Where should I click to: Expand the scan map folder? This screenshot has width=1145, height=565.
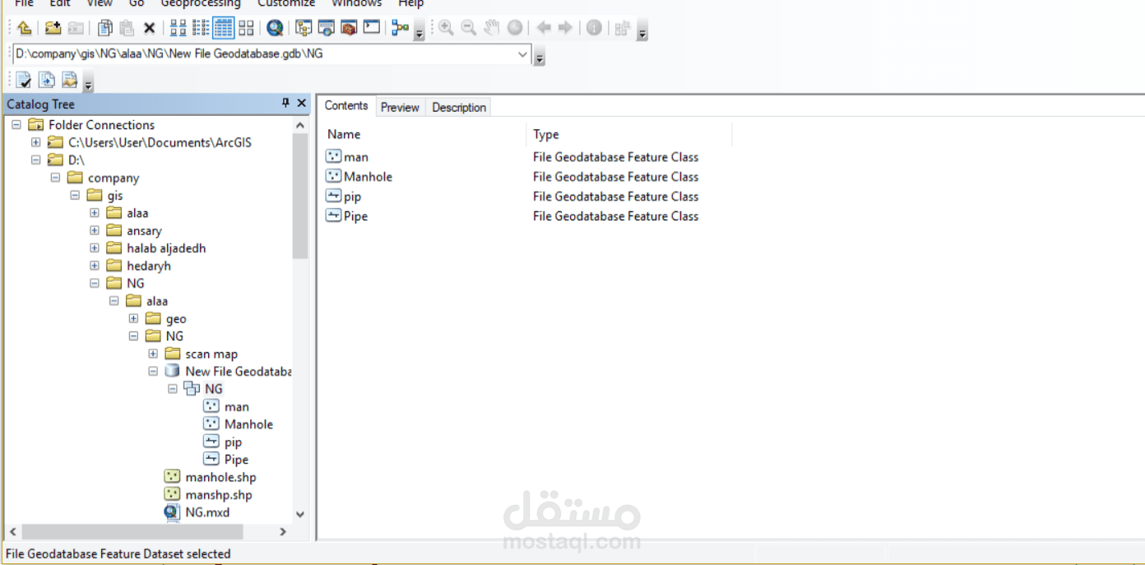tap(153, 354)
